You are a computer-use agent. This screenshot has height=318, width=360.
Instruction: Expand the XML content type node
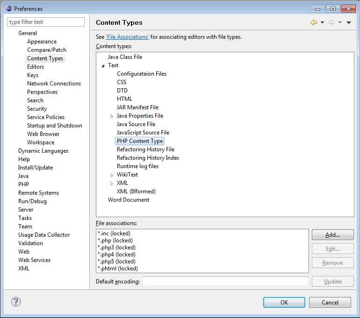[x=112, y=184]
